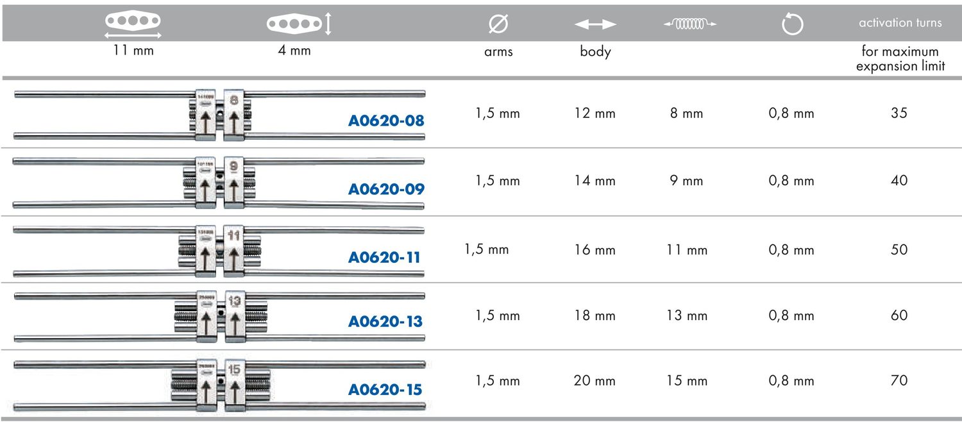Open product code A0620-09
Screen dimensions: 962x422
(x=386, y=189)
